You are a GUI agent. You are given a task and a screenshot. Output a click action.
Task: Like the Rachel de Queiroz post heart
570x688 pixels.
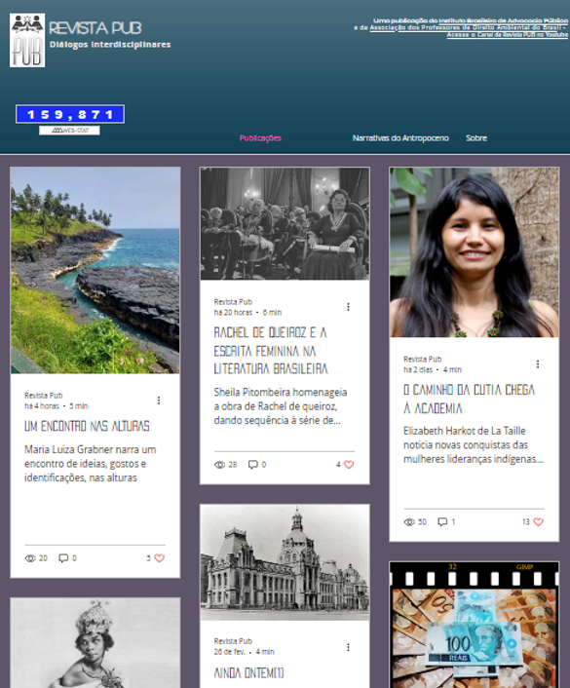tap(349, 464)
